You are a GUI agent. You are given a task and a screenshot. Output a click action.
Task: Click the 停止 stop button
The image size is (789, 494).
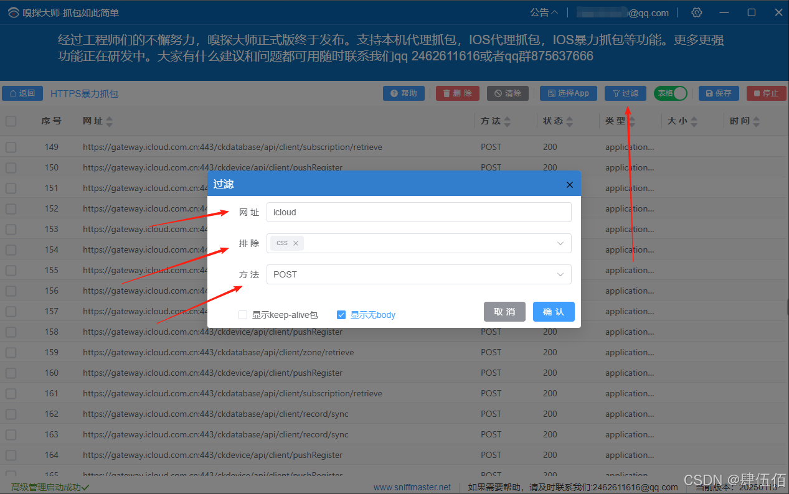766,93
